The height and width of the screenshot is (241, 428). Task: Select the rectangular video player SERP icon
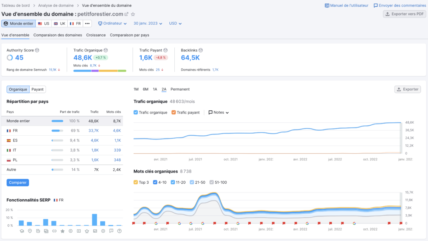[79, 231]
